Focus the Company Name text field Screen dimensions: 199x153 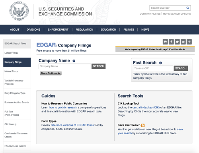click(x=65, y=66)
